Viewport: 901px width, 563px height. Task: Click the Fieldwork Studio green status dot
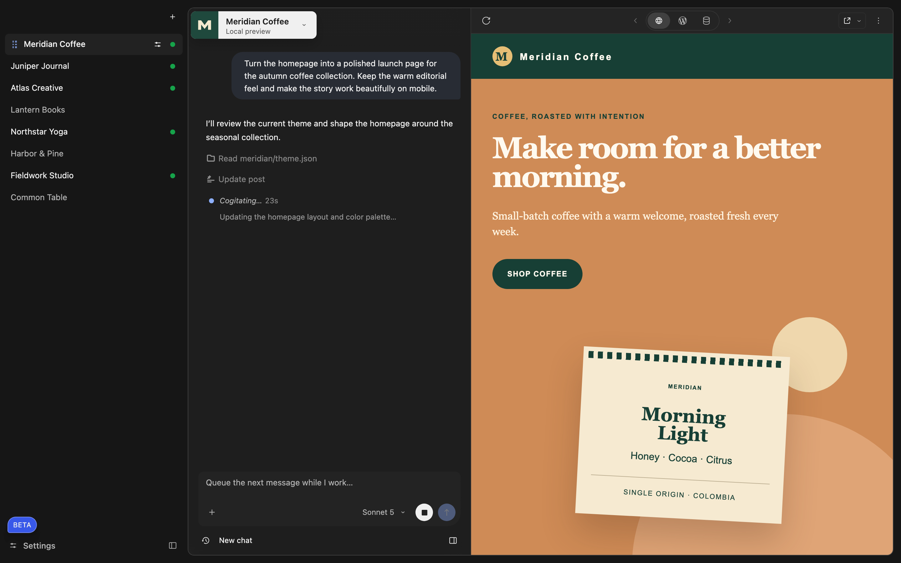point(172,176)
